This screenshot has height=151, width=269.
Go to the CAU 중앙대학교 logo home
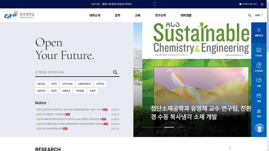[x=19, y=15]
